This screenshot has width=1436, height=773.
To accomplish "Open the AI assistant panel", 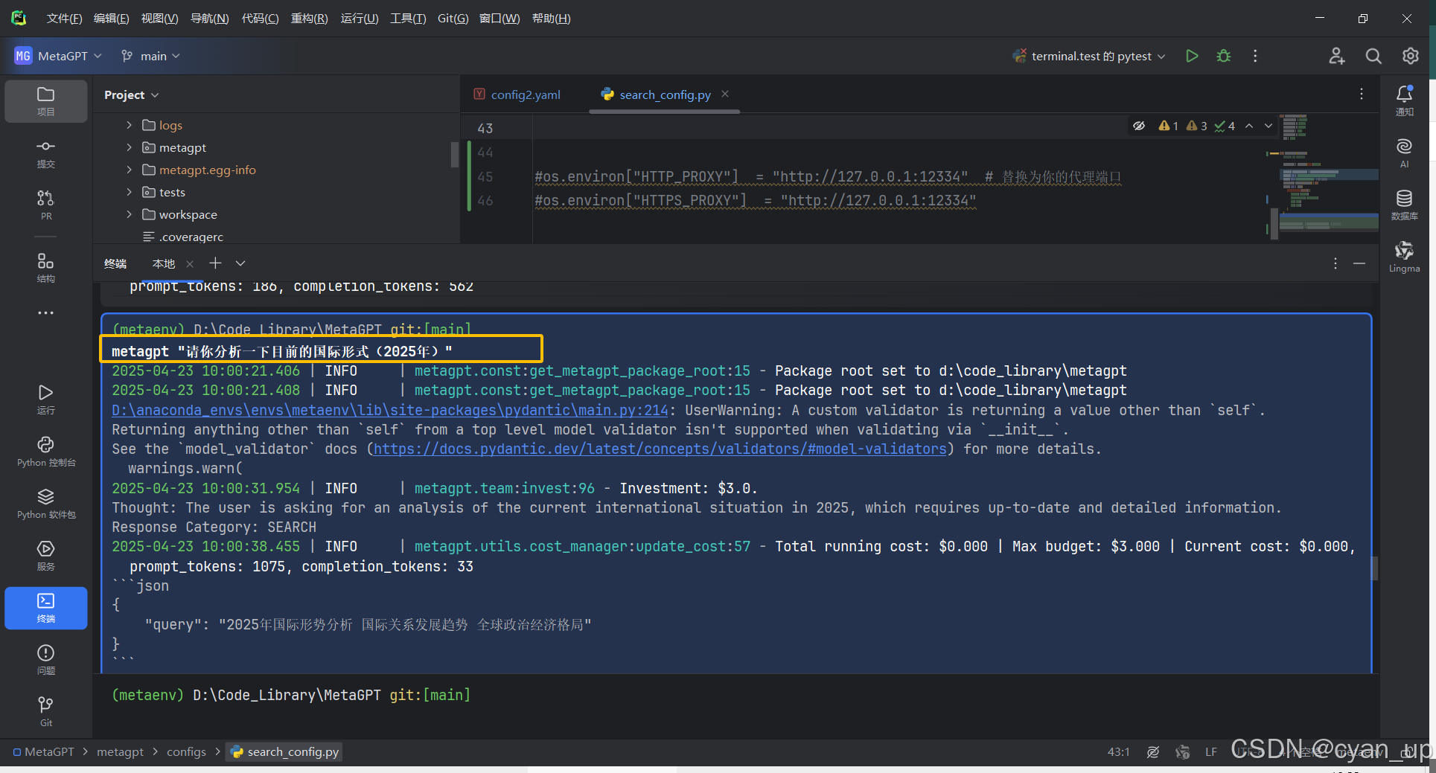I will [x=1404, y=153].
